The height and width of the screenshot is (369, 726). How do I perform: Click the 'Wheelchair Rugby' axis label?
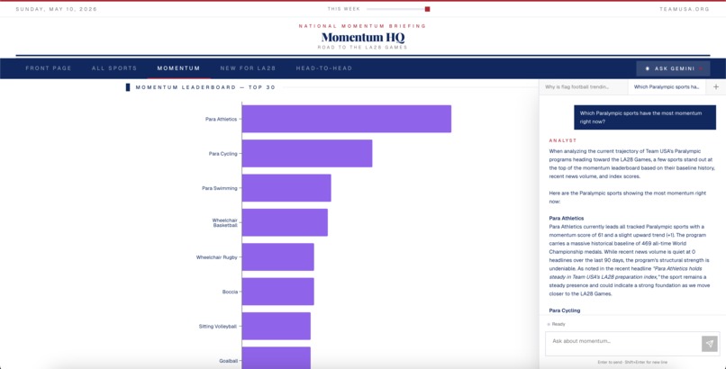coord(217,257)
